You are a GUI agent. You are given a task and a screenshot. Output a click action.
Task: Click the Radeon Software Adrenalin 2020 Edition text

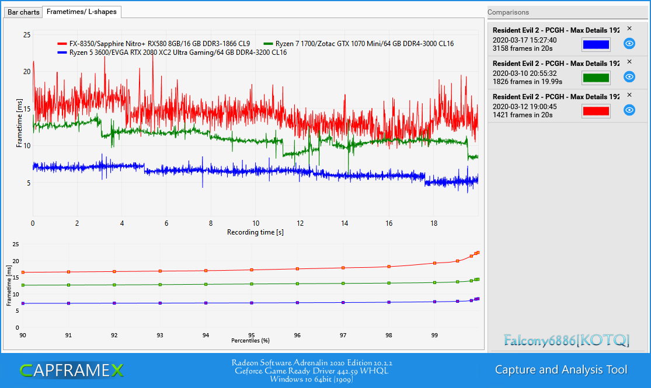312,363
